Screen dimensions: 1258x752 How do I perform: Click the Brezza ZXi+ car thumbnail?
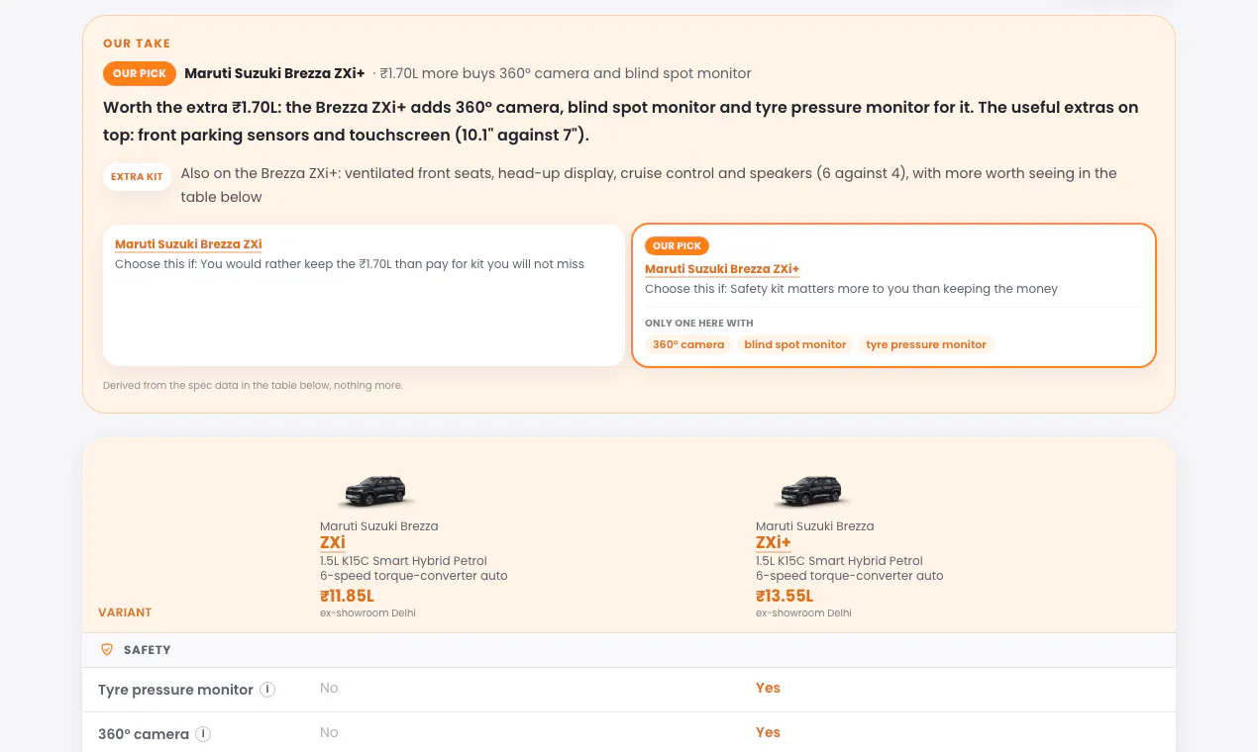tap(810, 491)
